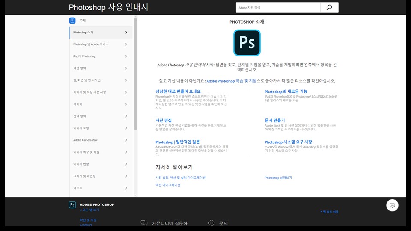411x231 pixels.
Task: Open the 문서 만들기 link
Action: coord(274,121)
